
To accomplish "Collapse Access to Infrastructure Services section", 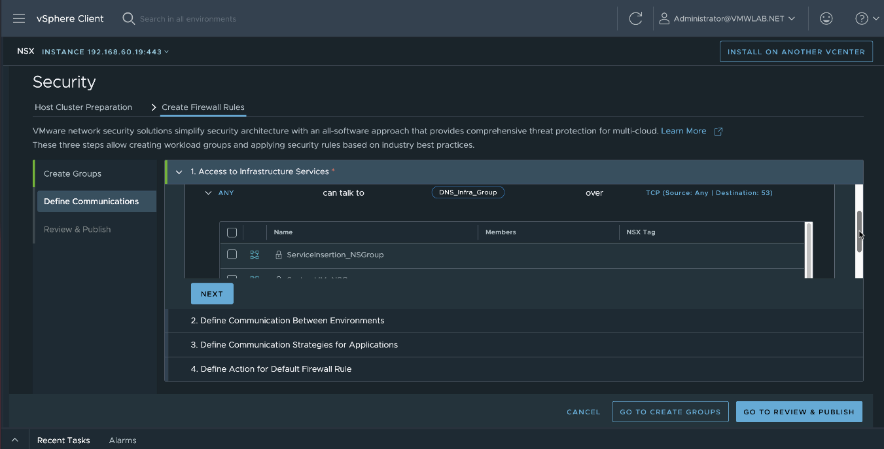I will 179,172.
